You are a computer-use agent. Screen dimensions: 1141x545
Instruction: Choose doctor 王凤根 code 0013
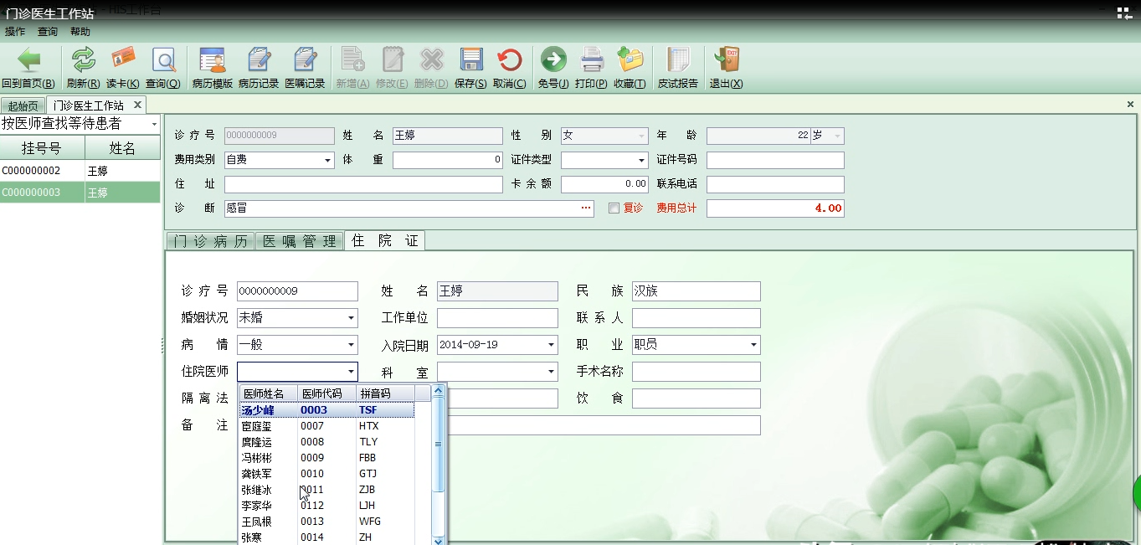326,522
